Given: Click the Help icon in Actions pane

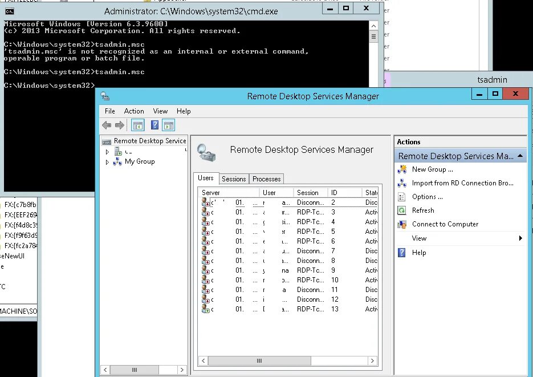Looking at the screenshot, I should tap(402, 253).
